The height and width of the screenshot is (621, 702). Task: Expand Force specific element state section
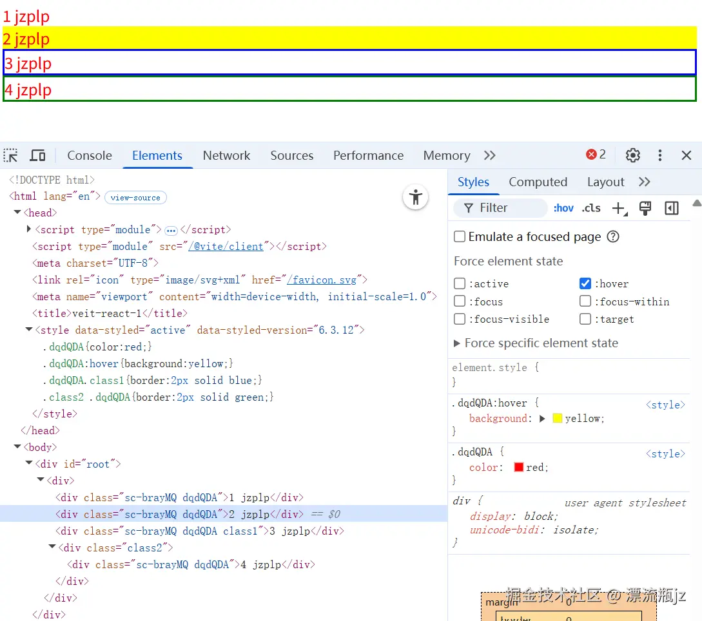click(456, 343)
